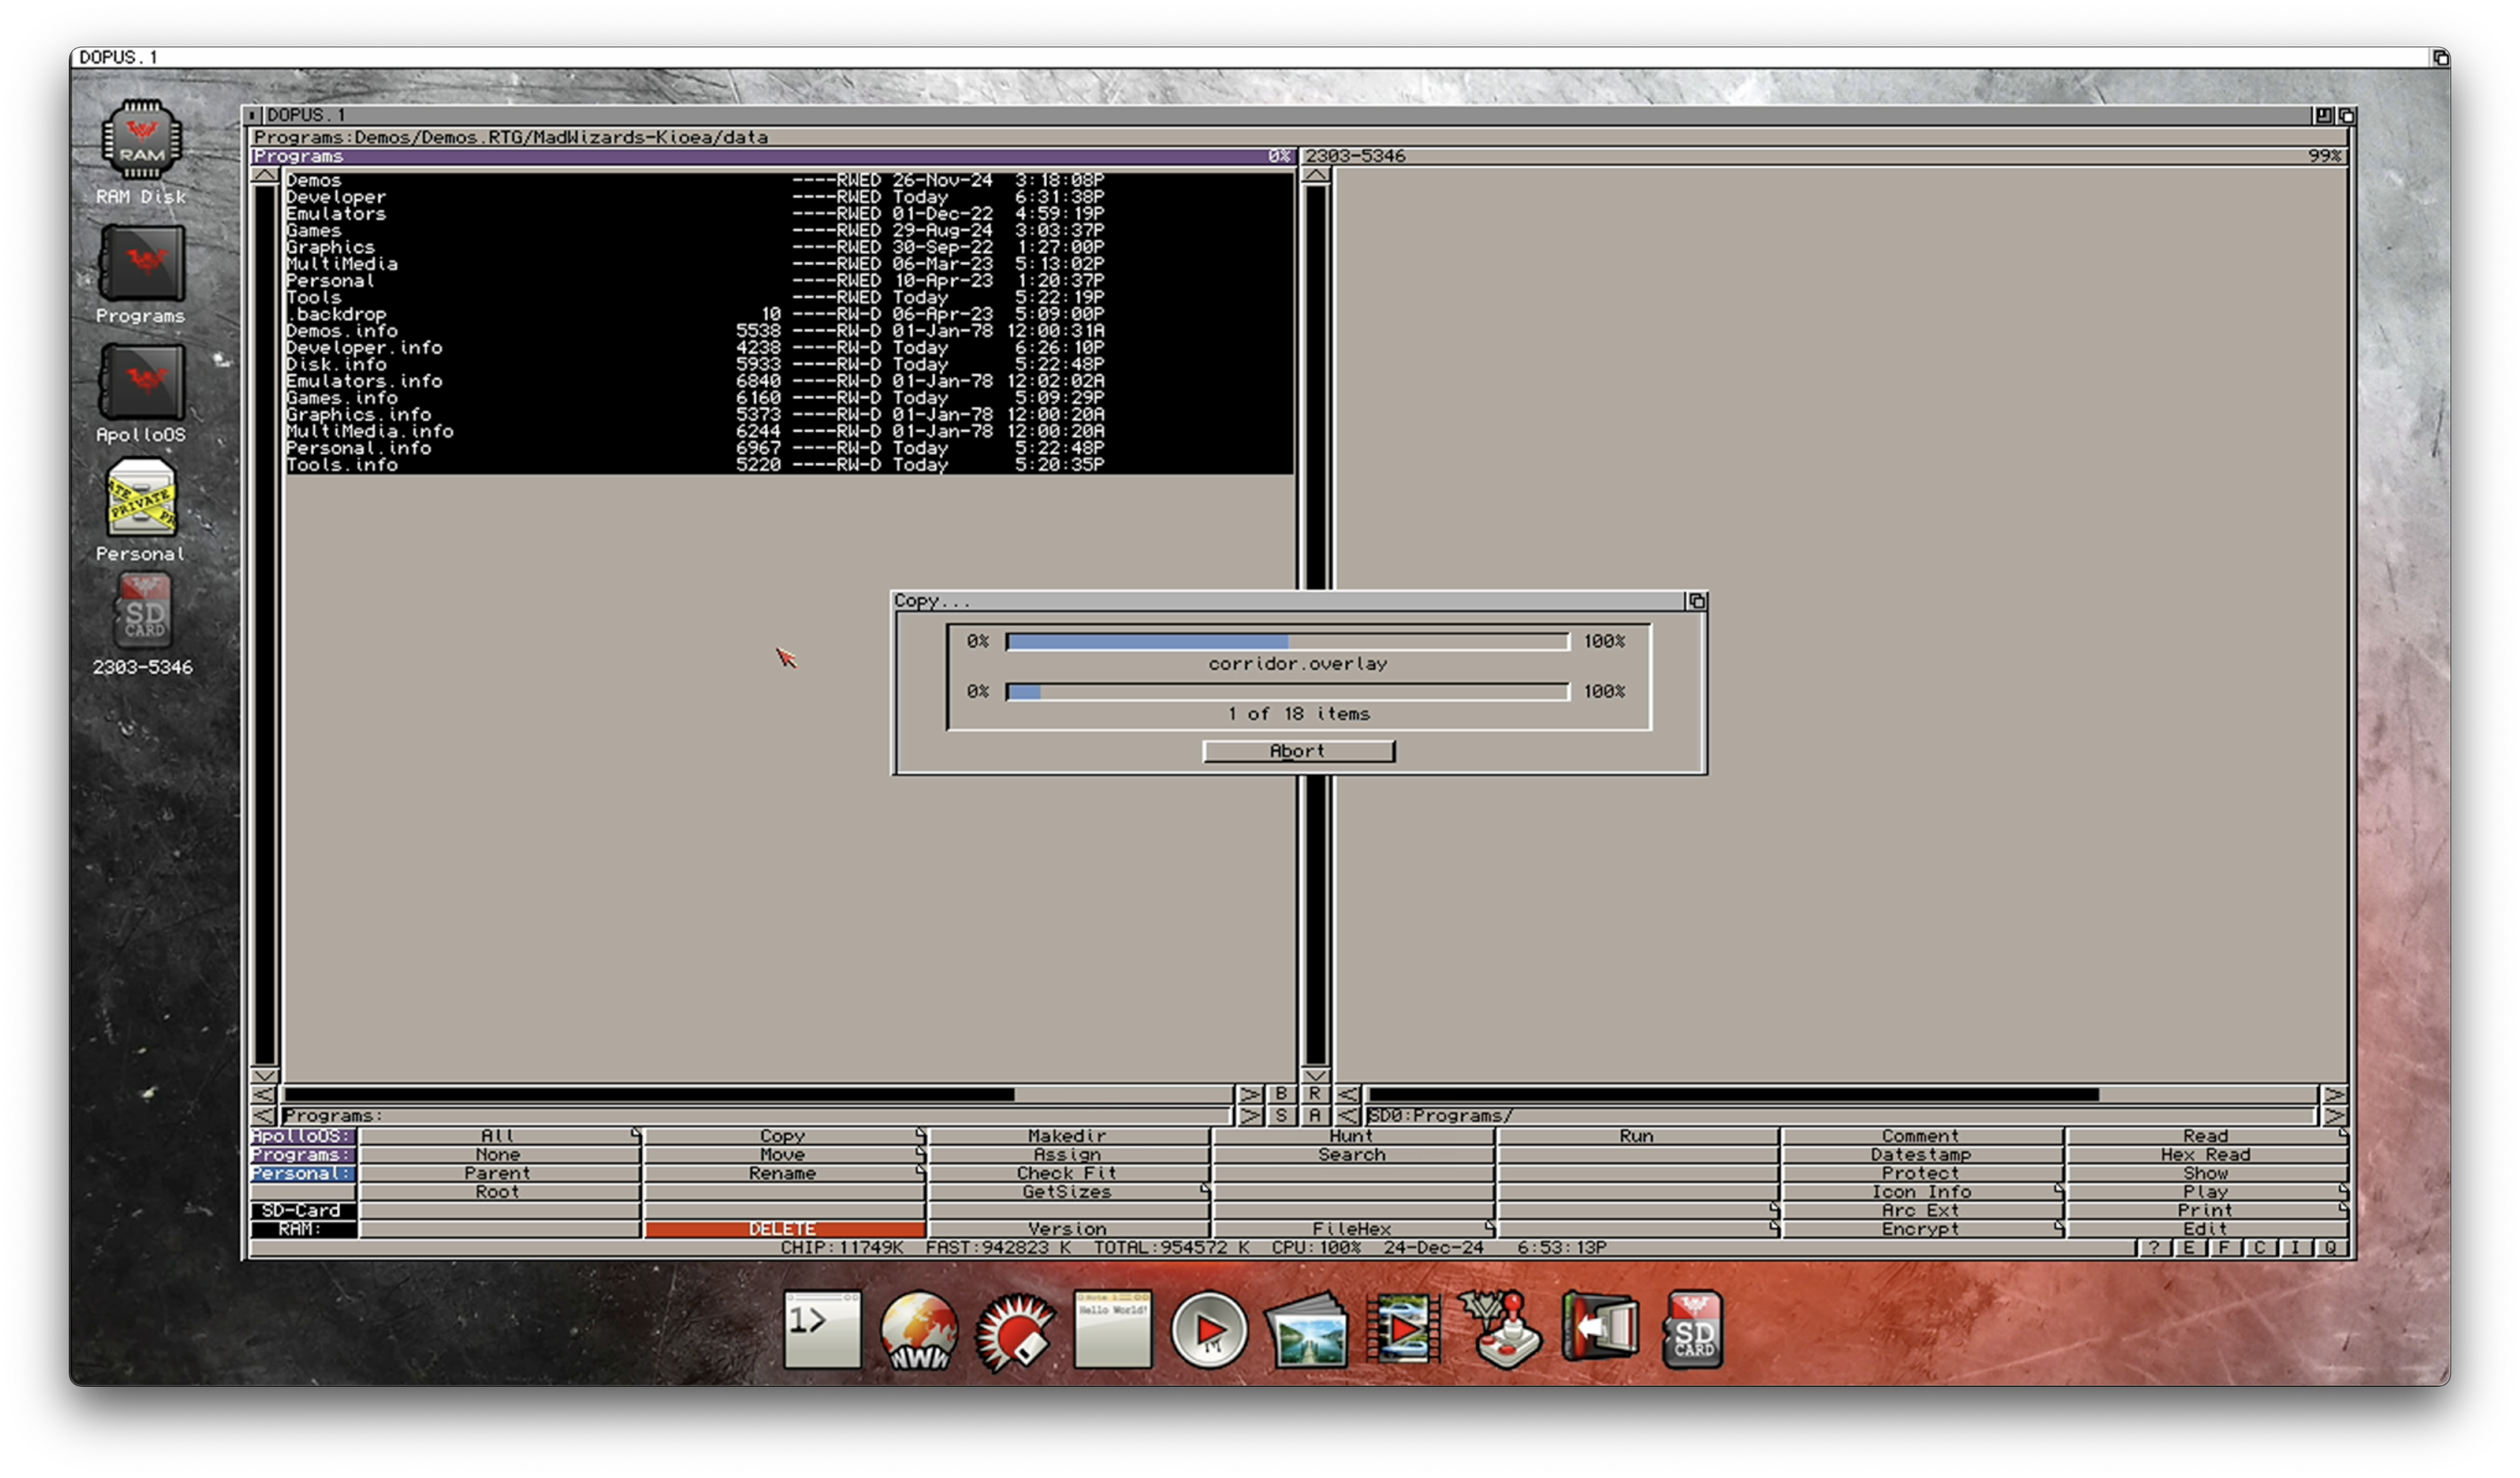This screenshot has height=1478, width=2520.
Task: Select the Demos directory row
Action: (790, 181)
